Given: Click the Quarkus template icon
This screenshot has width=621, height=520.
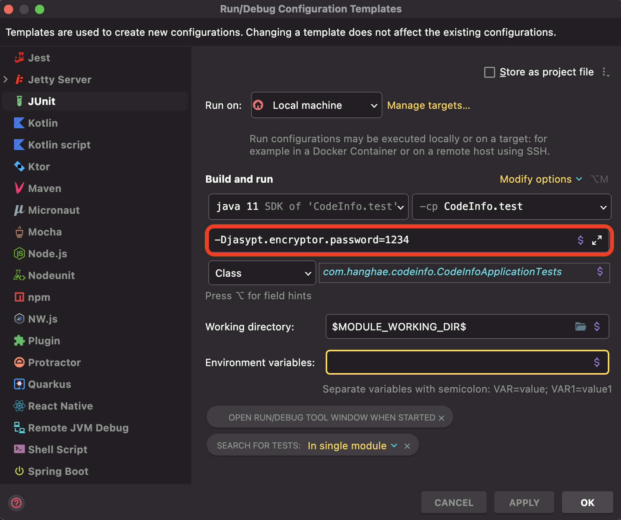Looking at the screenshot, I should 19,384.
